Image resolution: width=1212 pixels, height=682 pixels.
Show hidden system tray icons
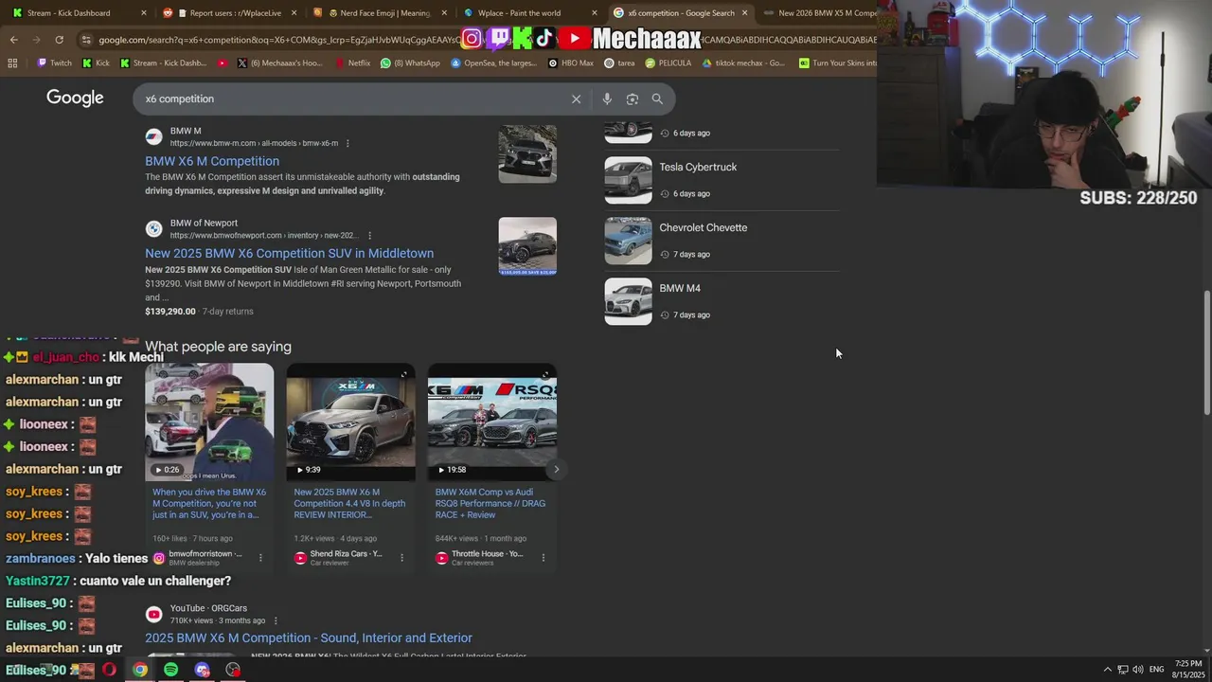click(x=1108, y=670)
